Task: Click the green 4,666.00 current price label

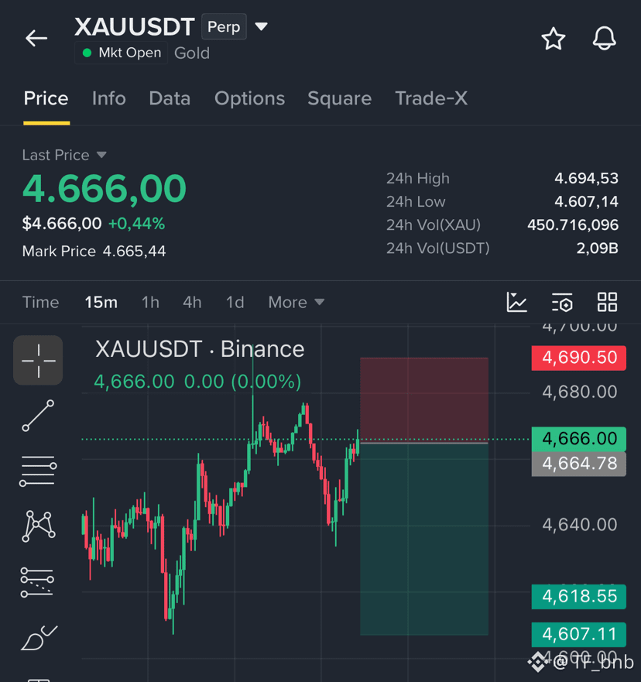Action: [x=579, y=439]
